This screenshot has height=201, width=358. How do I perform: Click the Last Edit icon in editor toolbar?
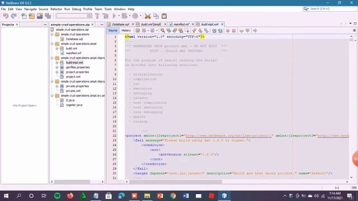tap(138, 31)
